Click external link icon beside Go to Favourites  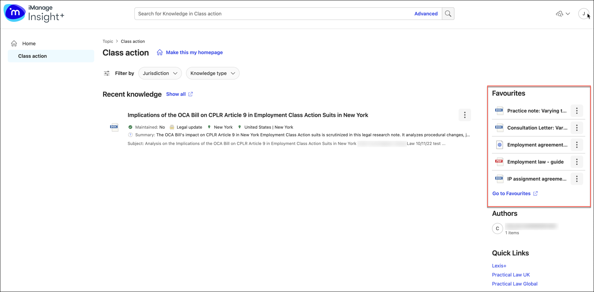pyautogui.click(x=535, y=194)
